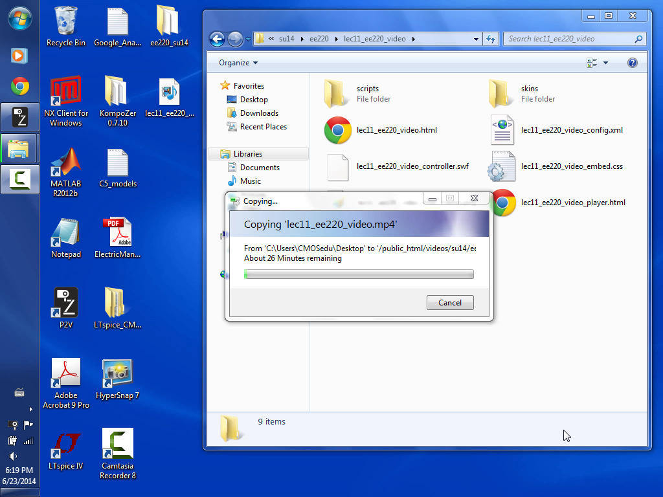Click the ee220 breadcrumb in address bar
This screenshot has height=497, width=663.
[x=319, y=39]
